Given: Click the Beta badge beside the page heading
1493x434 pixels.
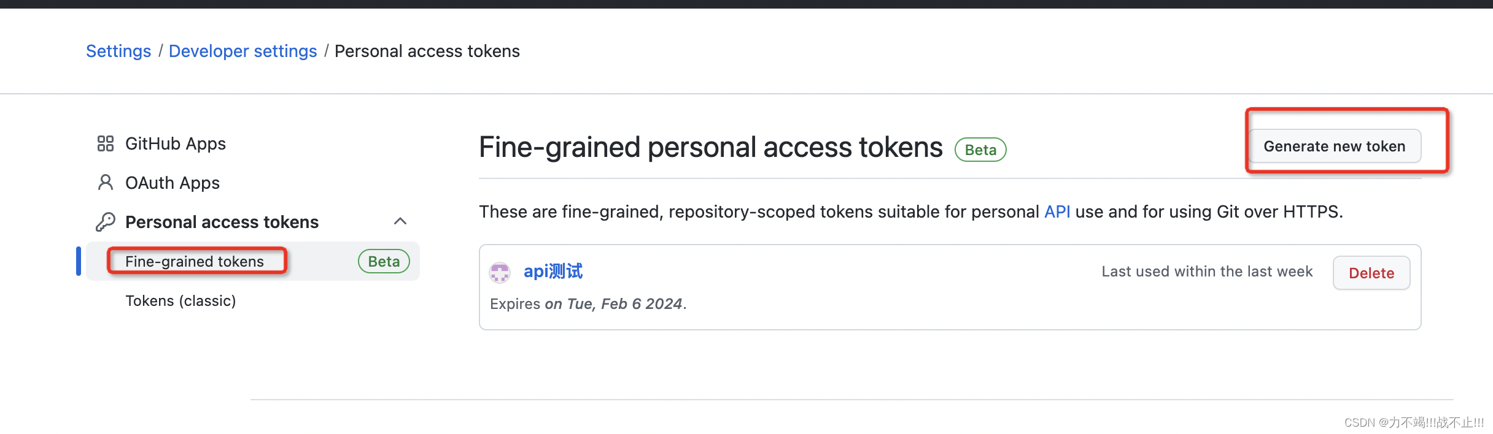Looking at the screenshot, I should point(980,150).
